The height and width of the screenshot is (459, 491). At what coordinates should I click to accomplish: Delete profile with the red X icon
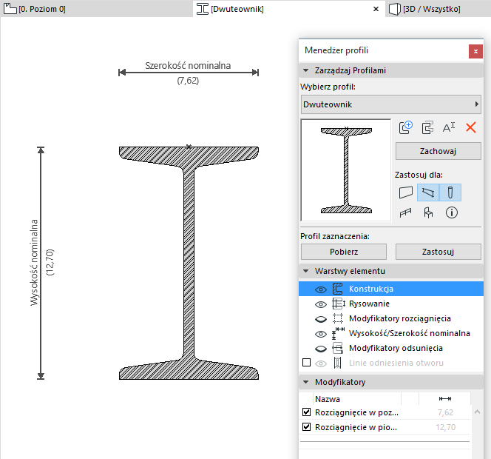tap(470, 127)
